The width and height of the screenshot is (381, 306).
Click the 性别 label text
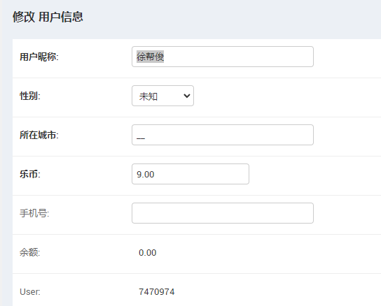[x=30, y=96]
